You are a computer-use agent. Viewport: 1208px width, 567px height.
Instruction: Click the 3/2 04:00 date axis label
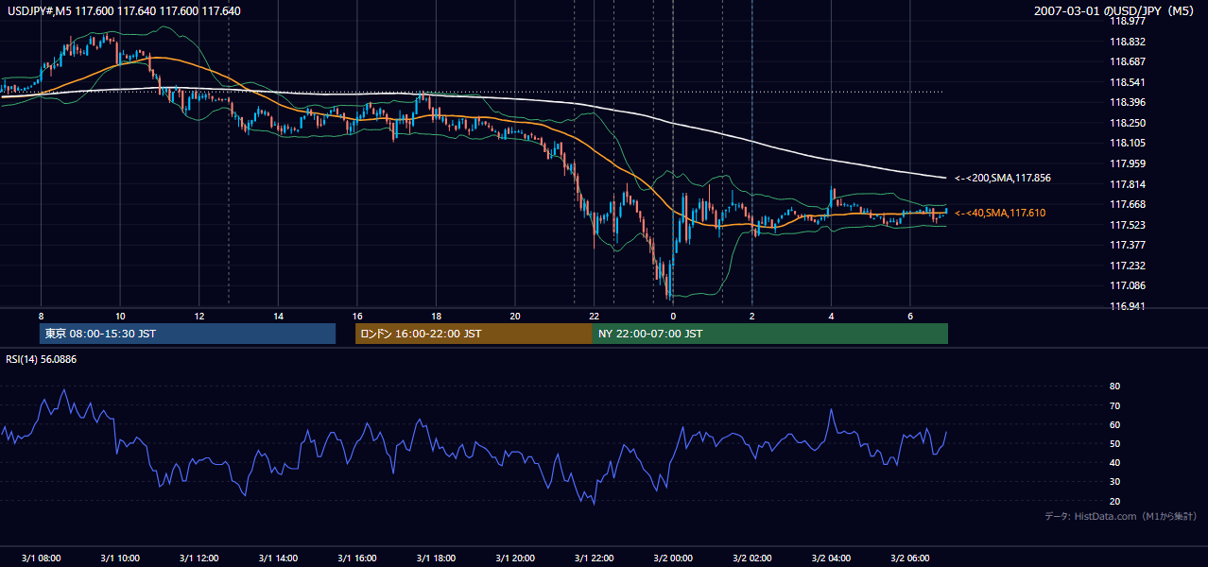831,558
